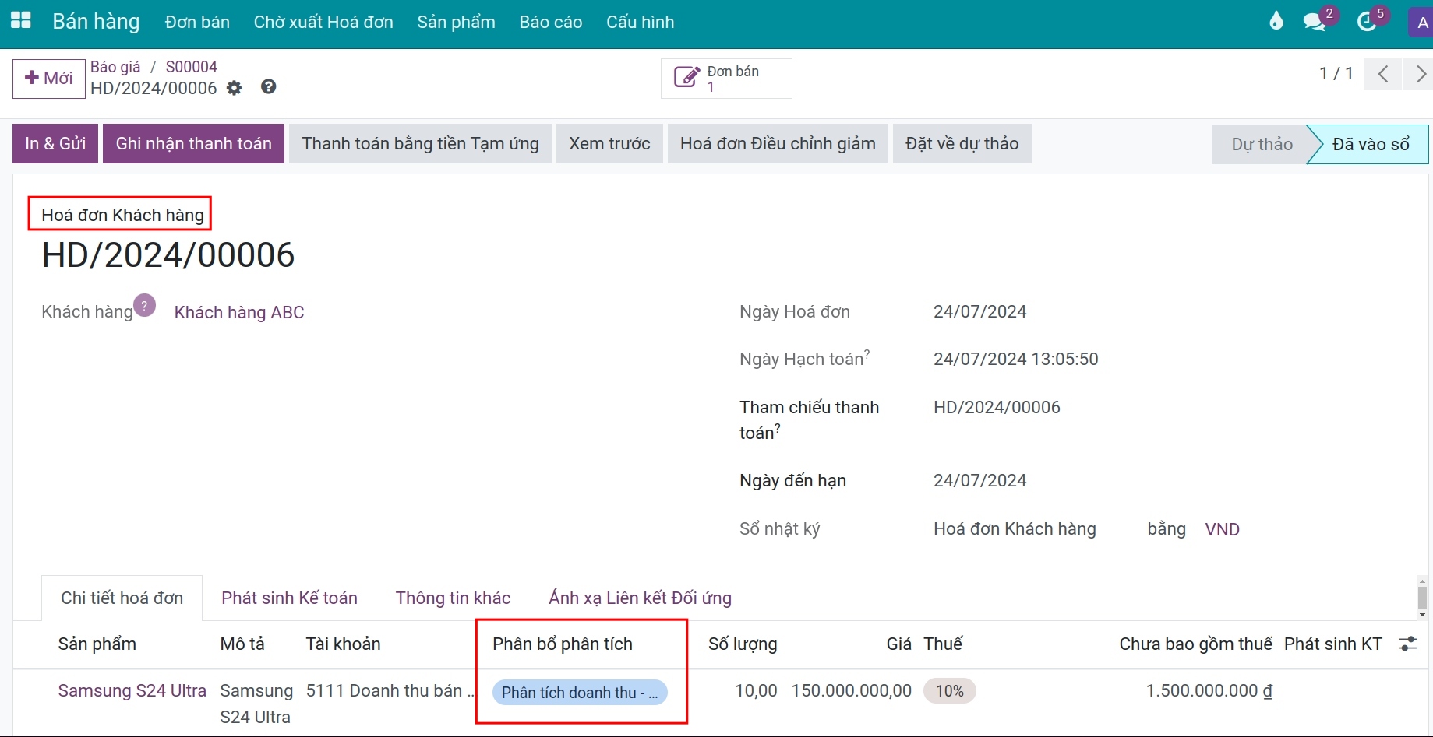
Task: Open the Đơn bán smart button
Action: pos(726,79)
